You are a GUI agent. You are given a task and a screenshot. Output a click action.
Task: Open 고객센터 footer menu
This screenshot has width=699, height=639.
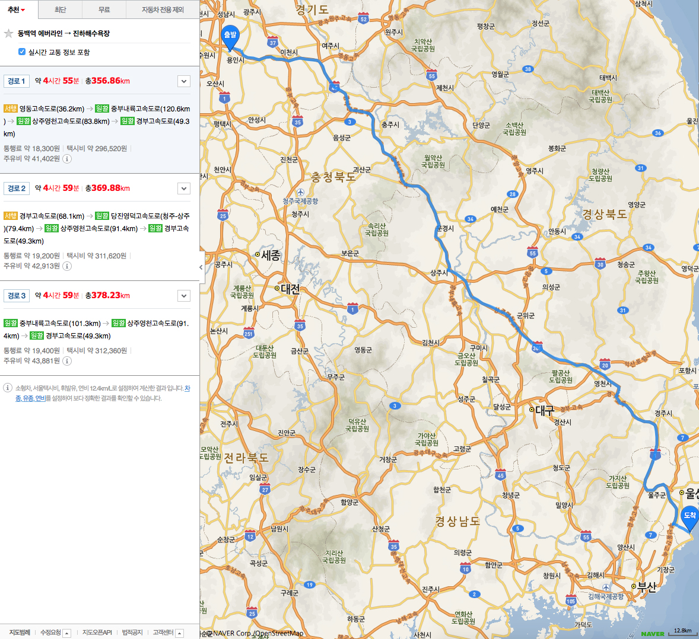click(167, 632)
